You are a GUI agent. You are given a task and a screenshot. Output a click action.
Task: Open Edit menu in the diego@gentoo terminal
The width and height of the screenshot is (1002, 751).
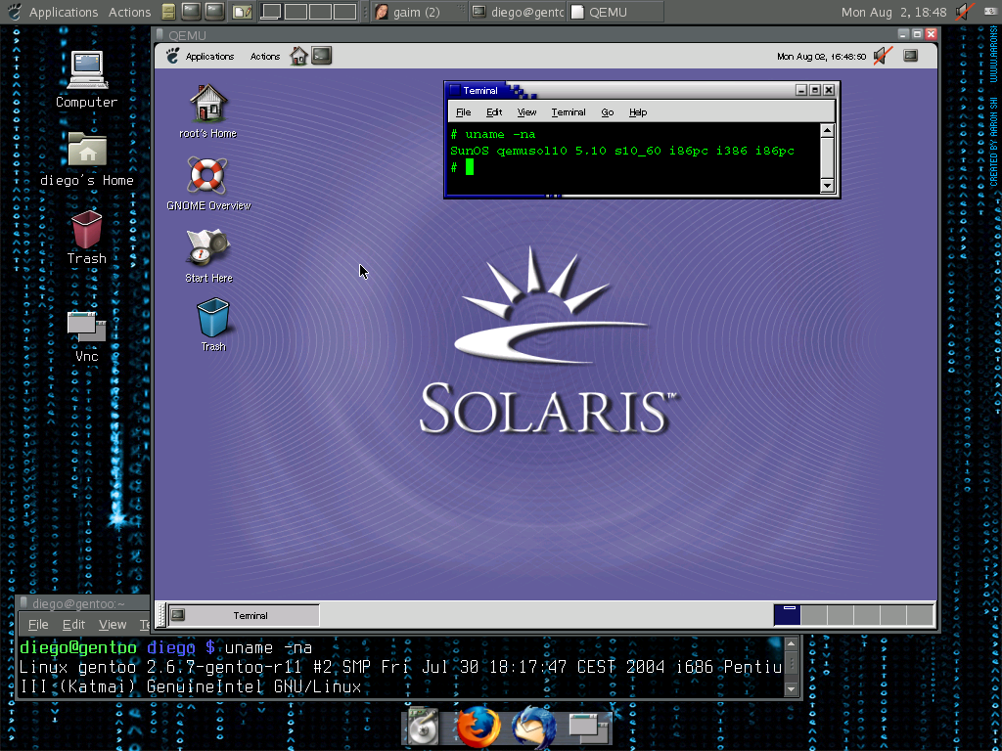click(x=73, y=624)
